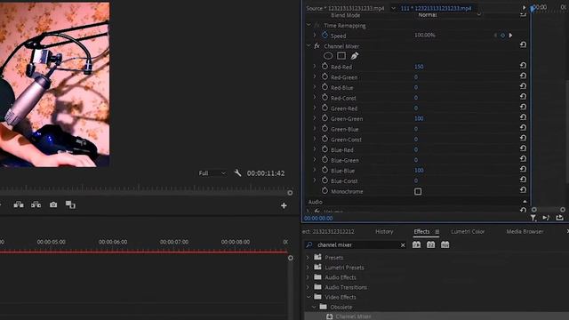Click play only audio icon

[x=546, y=218]
